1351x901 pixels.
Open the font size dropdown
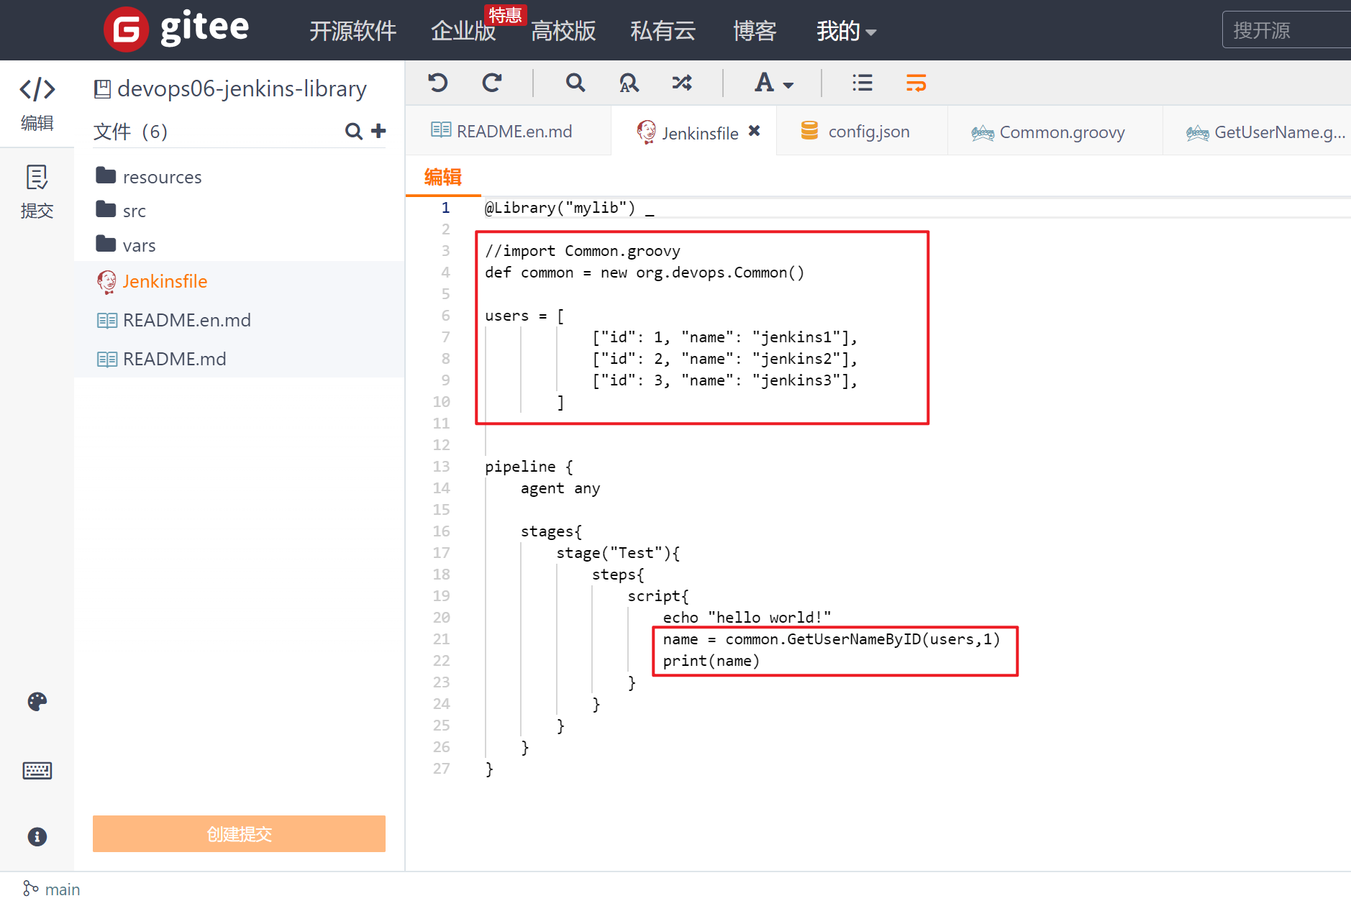tap(773, 83)
